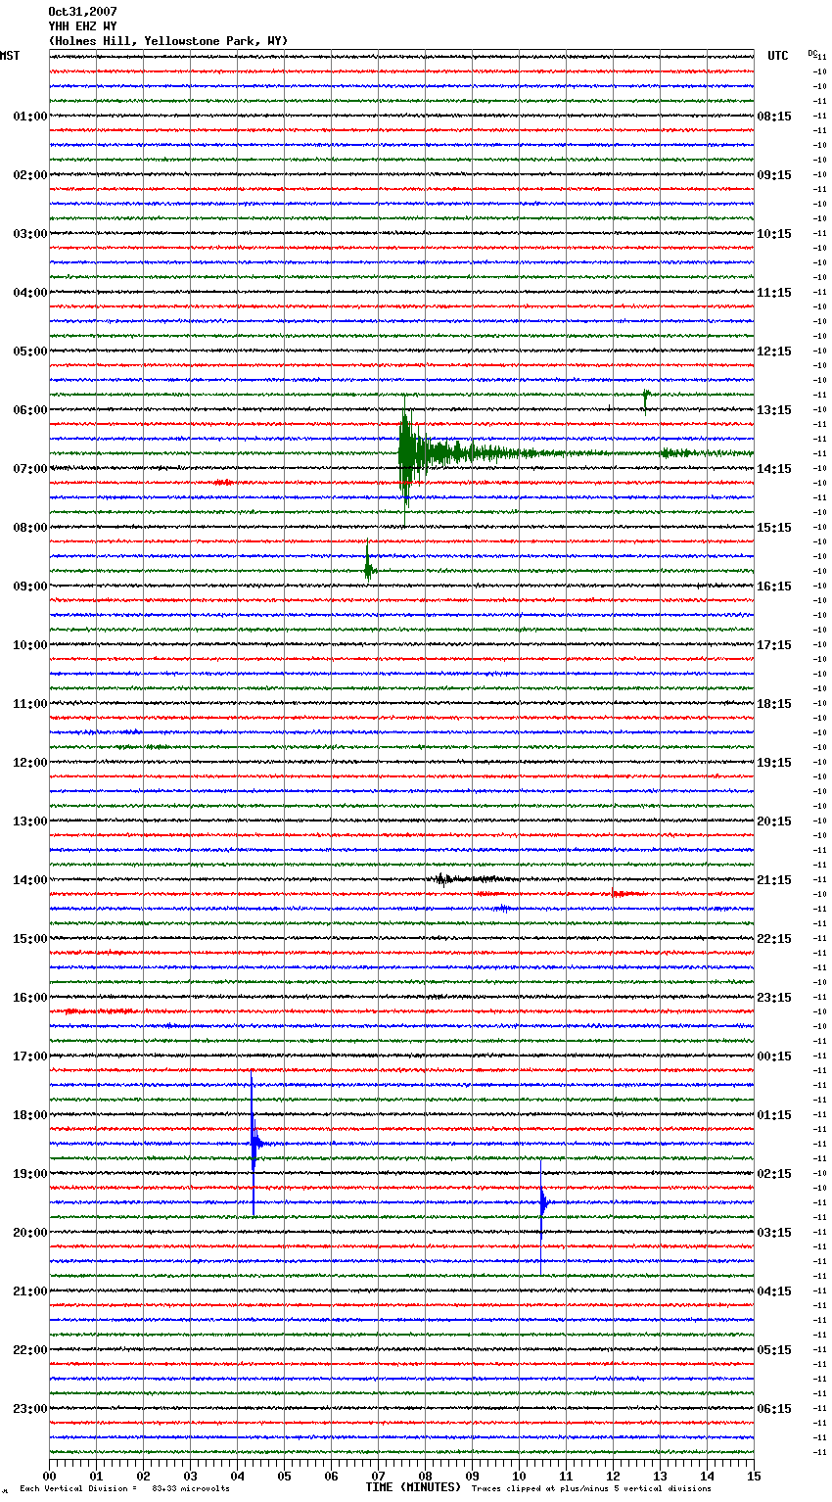
Task: Click the "DC" column header at top right
Action: (x=812, y=53)
